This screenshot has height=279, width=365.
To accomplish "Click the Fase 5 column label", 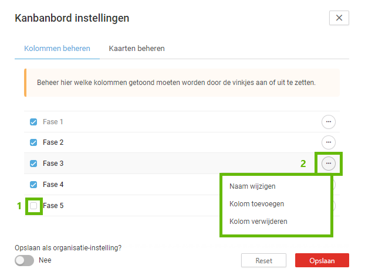I will tap(53, 206).
